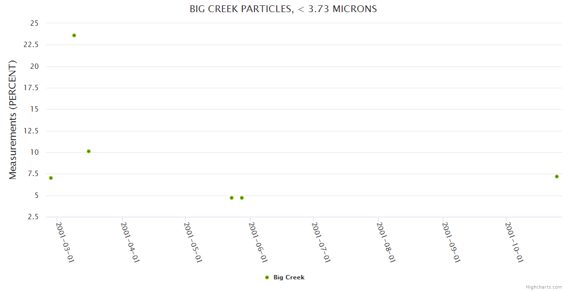567x291 pixels.
Task: Select the 2001-06-01 date label
Action: point(258,242)
